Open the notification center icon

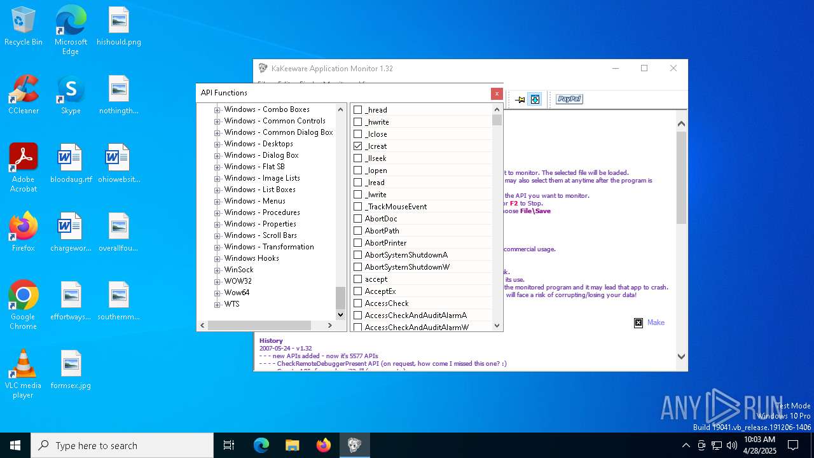pos(793,445)
